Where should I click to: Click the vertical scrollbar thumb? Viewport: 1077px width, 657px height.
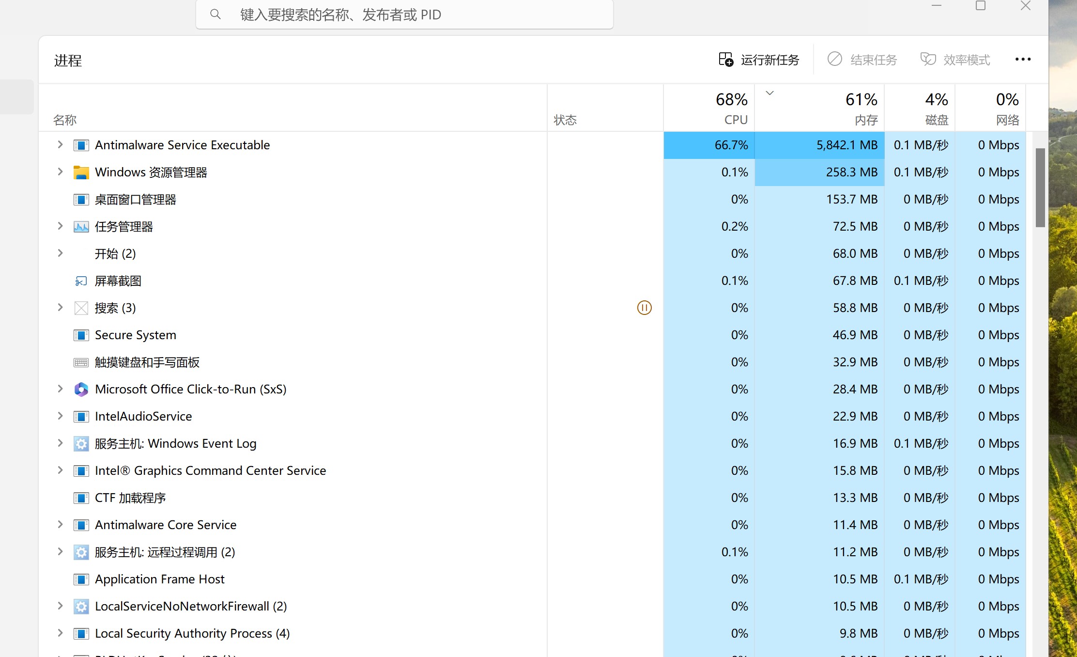tap(1040, 188)
